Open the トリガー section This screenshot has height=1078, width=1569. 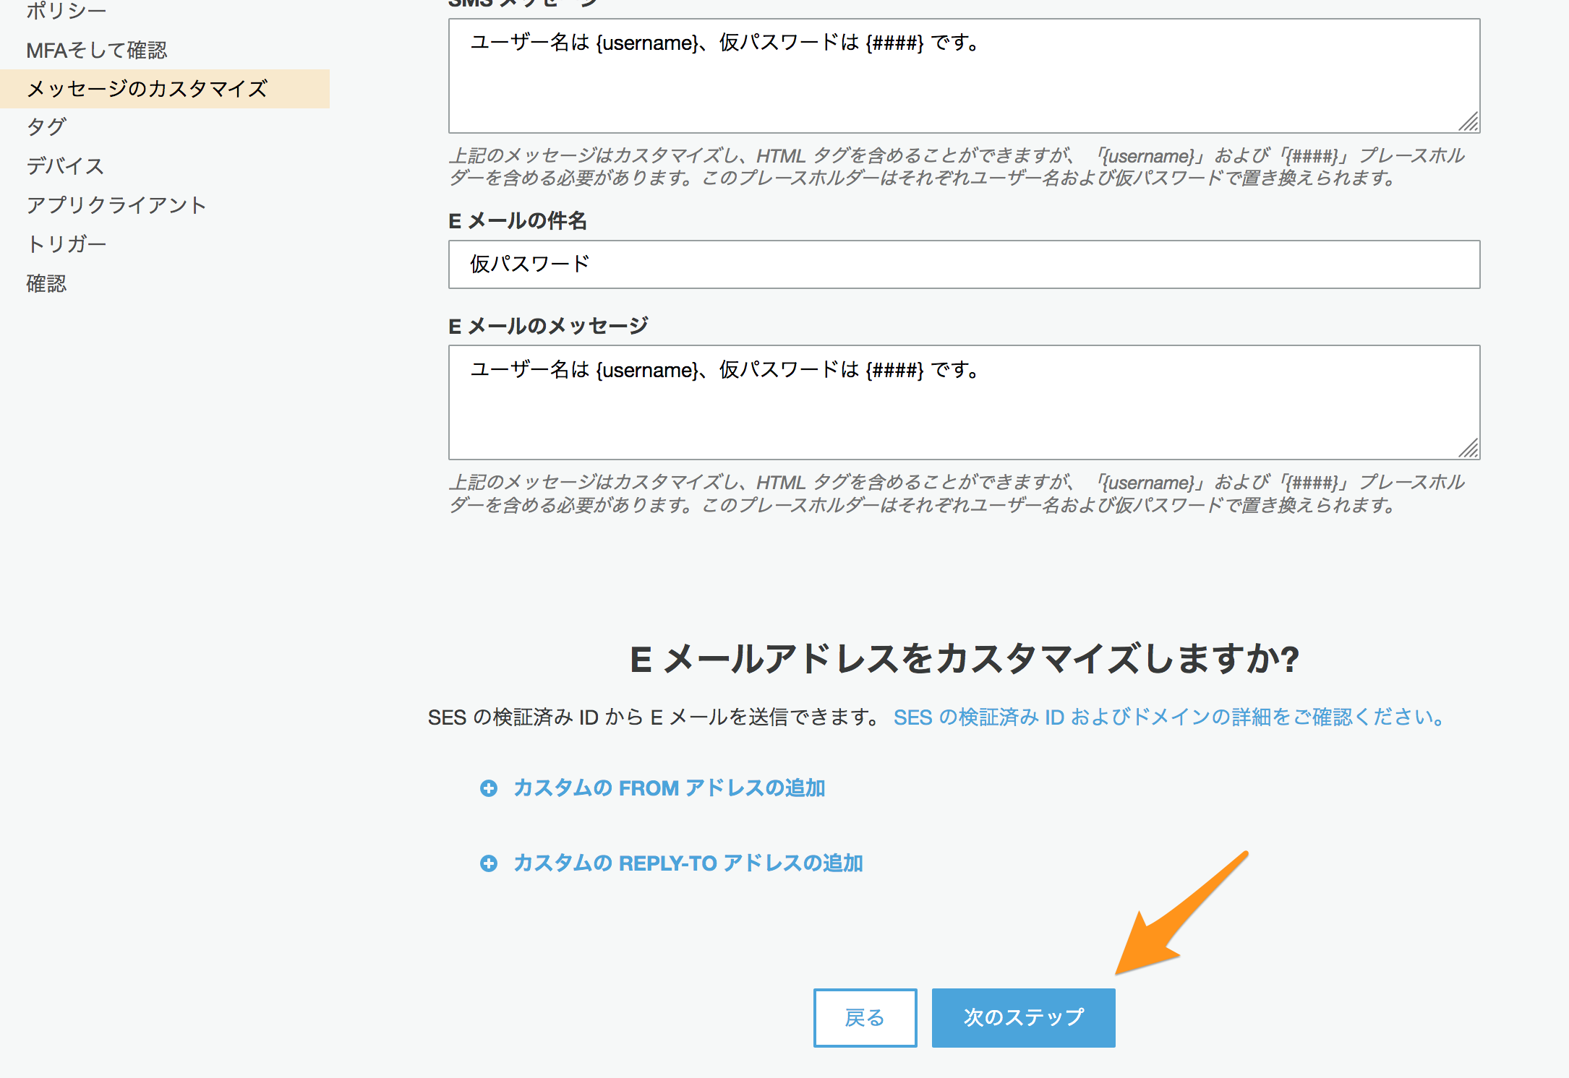tap(67, 243)
